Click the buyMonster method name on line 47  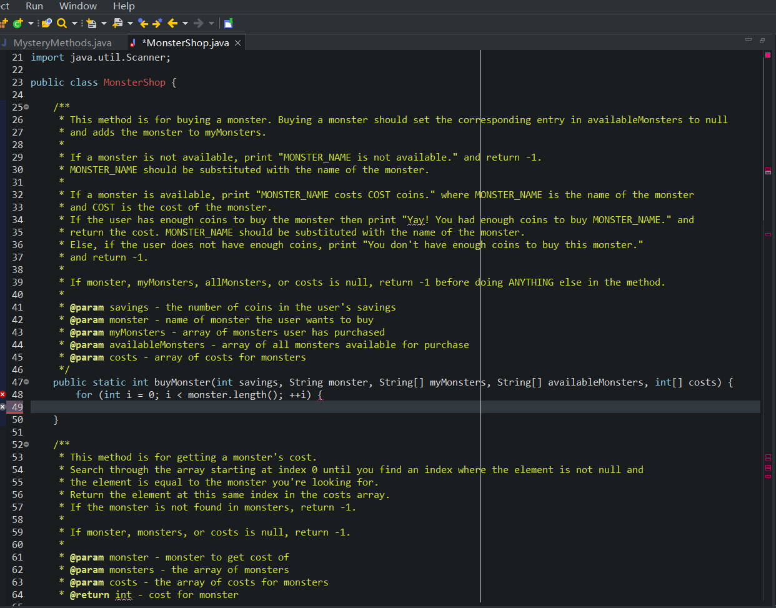click(x=182, y=382)
